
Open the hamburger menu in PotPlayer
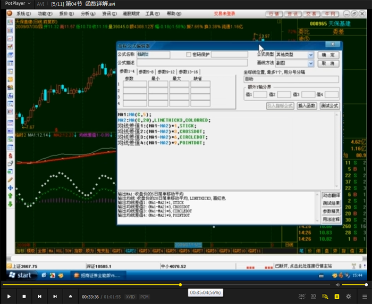365,296
